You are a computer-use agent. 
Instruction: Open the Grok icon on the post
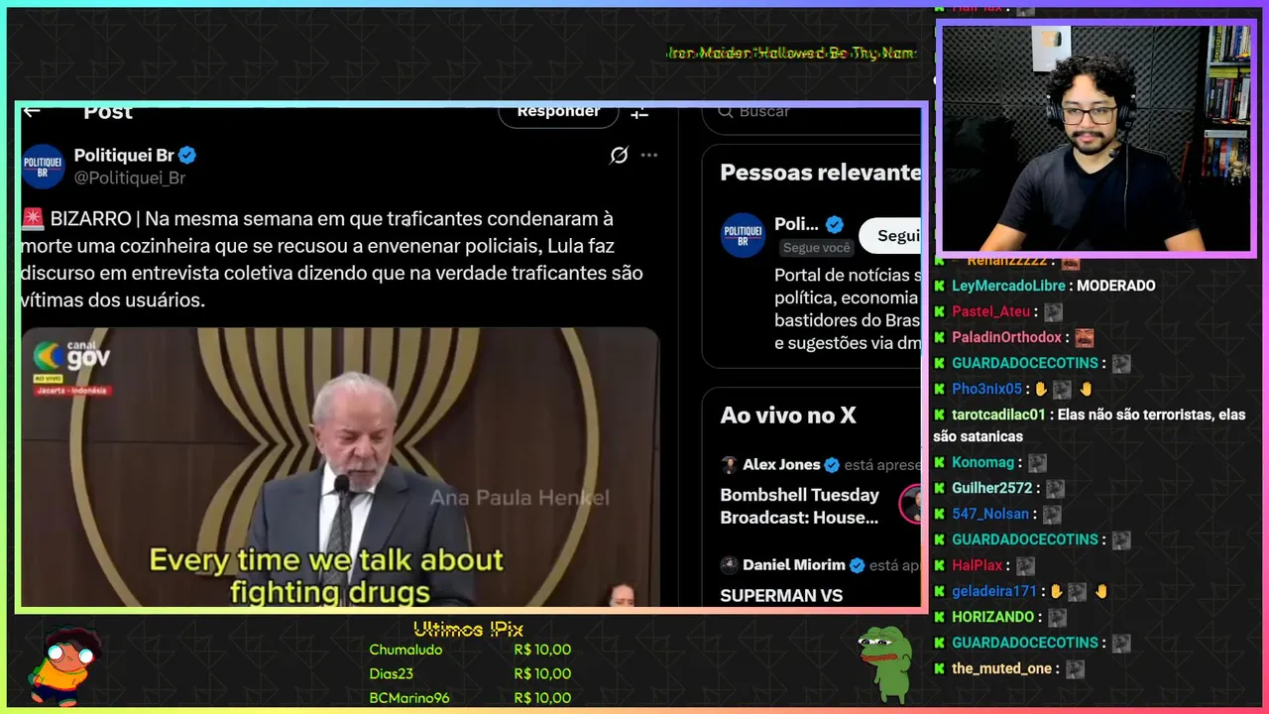click(619, 155)
